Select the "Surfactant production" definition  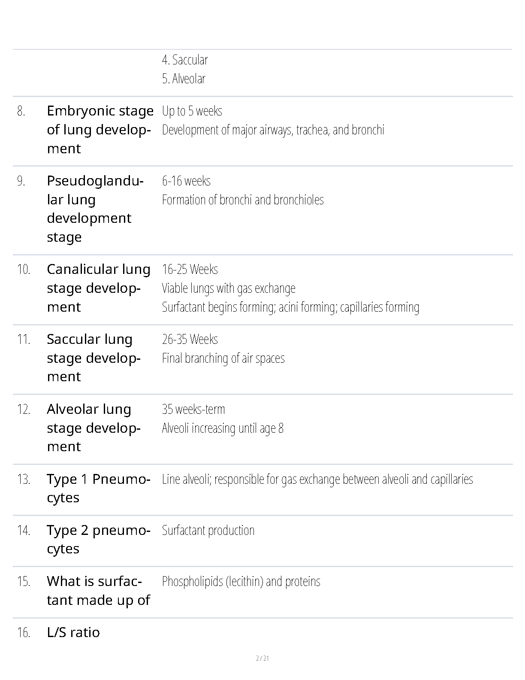pyautogui.click(x=208, y=531)
